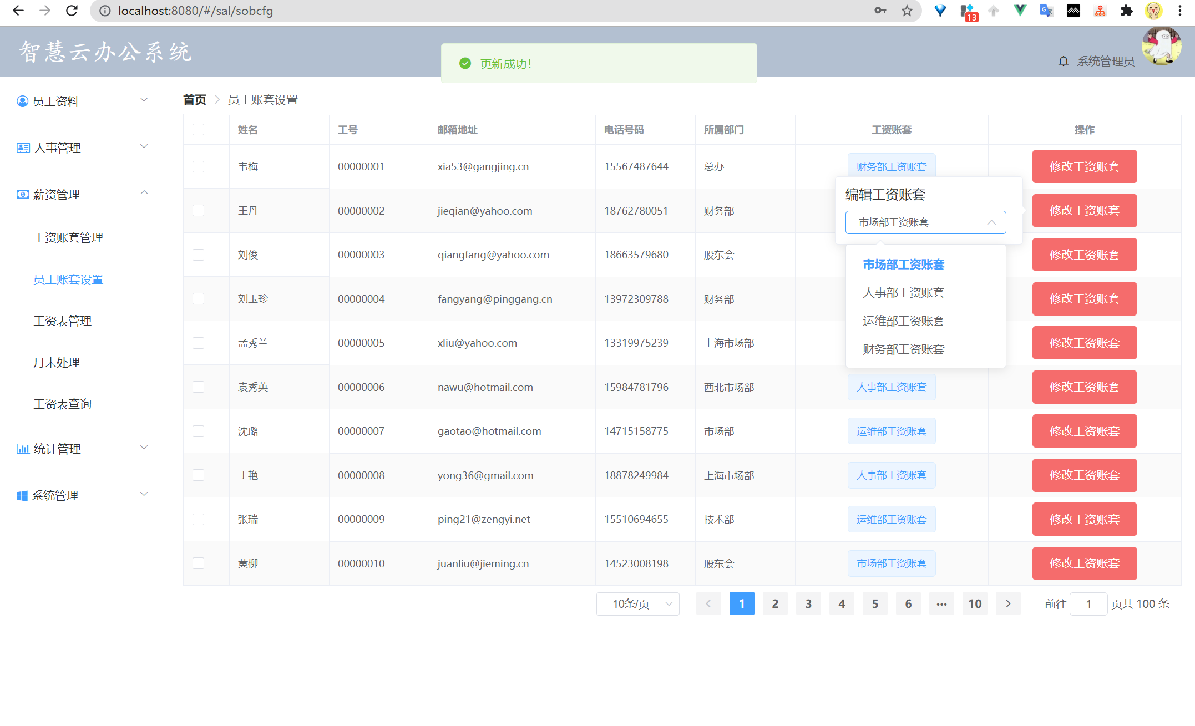
Task: Select the checkbox for 黄柳 row
Action: click(x=198, y=563)
